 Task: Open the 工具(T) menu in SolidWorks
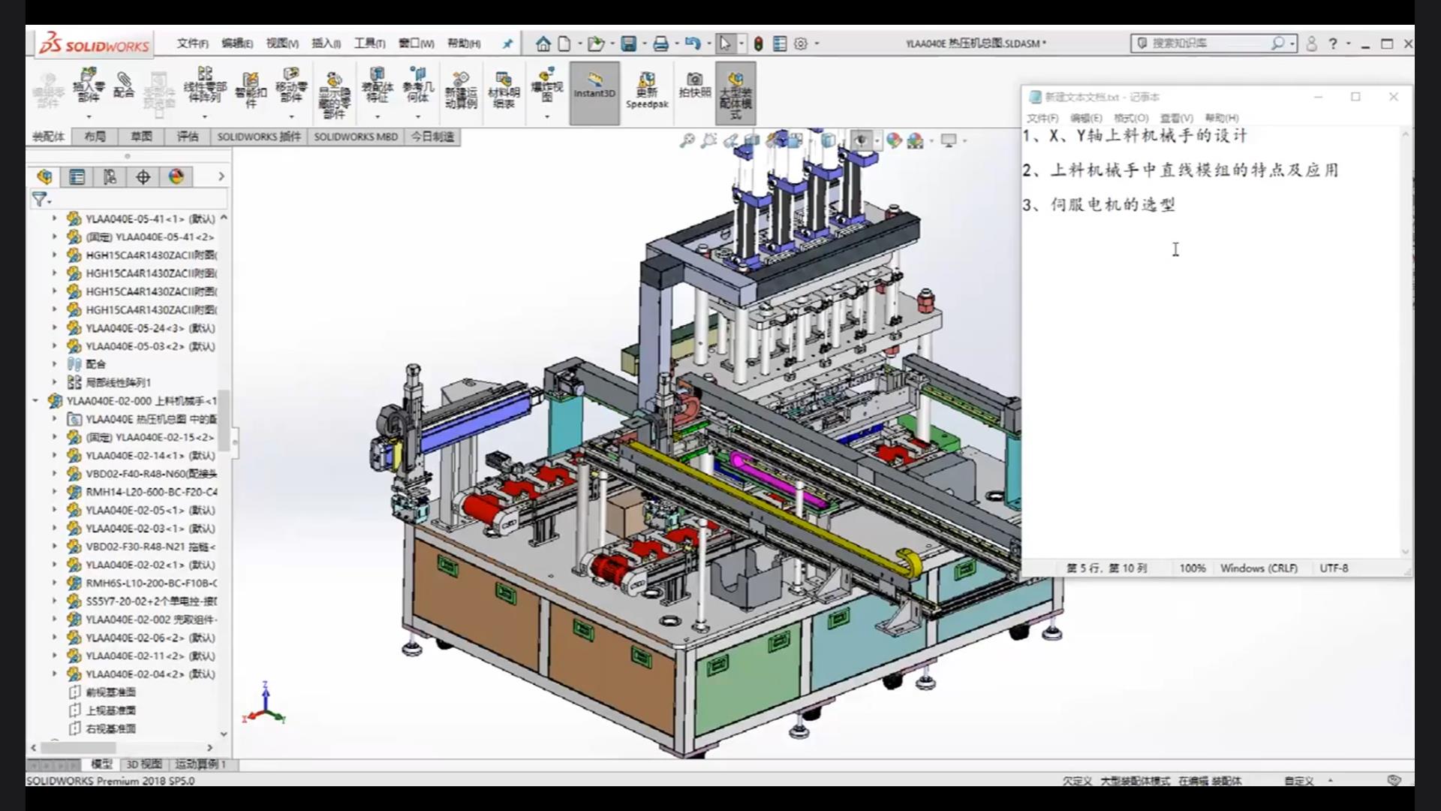[370, 44]
